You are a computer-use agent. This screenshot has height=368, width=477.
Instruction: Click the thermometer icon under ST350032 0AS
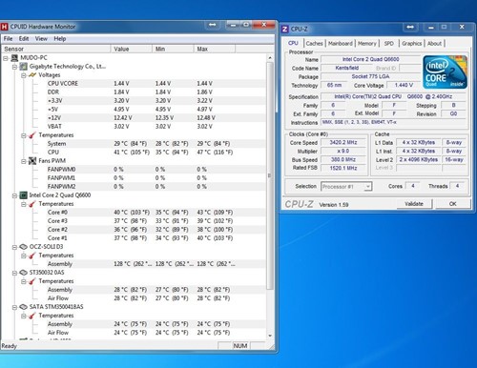click(32, 281)
